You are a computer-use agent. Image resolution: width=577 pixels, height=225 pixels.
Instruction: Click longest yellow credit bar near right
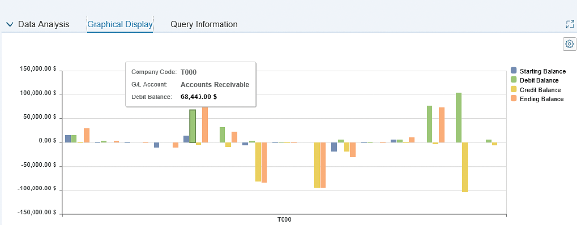(465, 167)
